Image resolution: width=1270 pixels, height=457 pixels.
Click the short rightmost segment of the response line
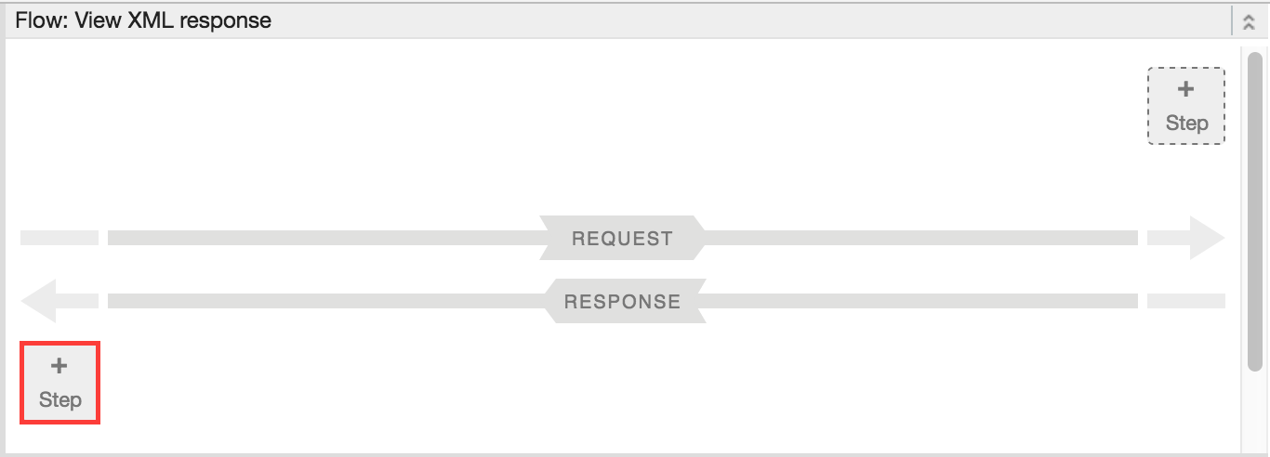(1185, 301)
